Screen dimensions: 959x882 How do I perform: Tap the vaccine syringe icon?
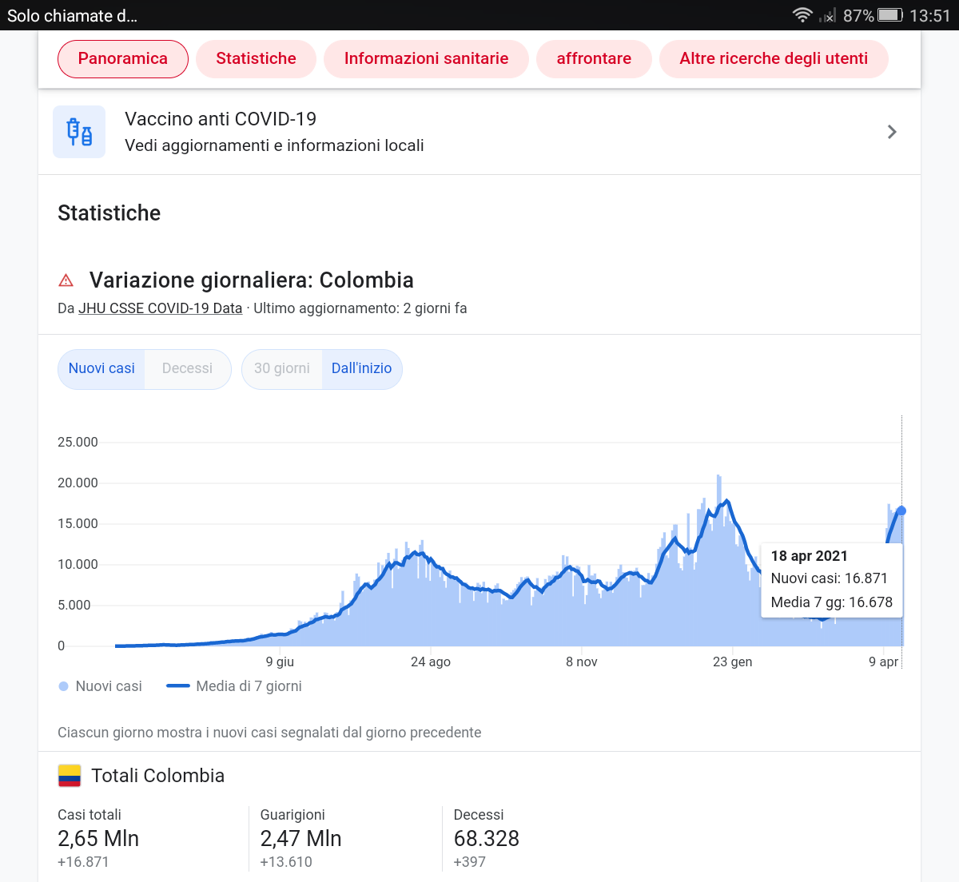79,132
